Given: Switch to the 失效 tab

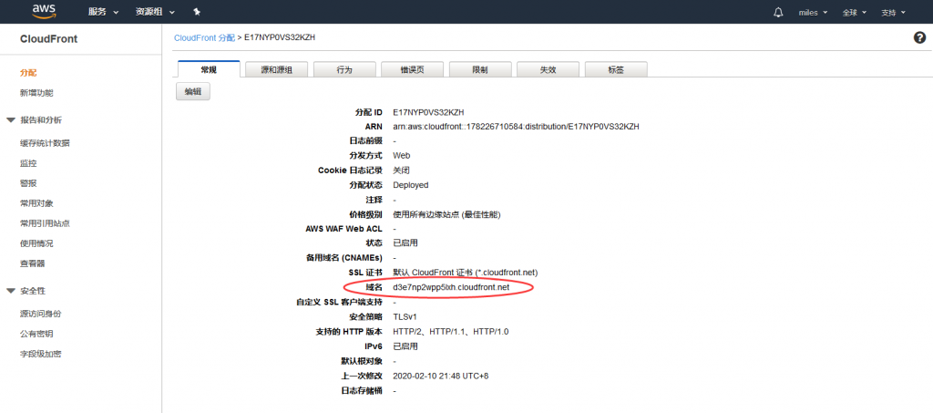Looking at the screenshot, I should tap(548, 69).
